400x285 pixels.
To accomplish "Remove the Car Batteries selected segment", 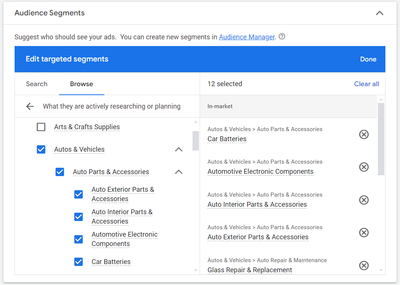I will point(364,134).
